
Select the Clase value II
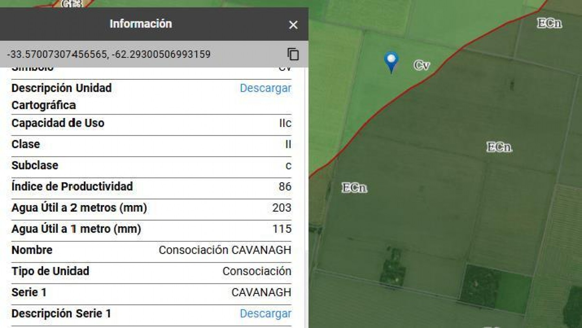[x=288, y=144]
